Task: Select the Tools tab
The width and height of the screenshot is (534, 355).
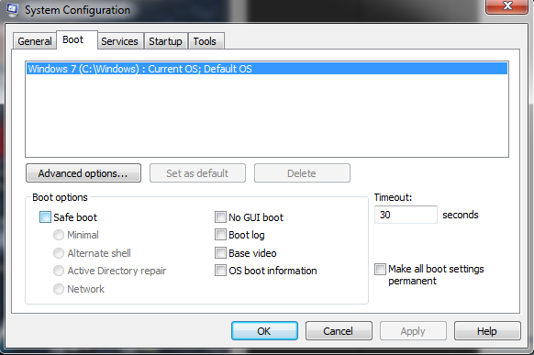Action: (205, 41)
